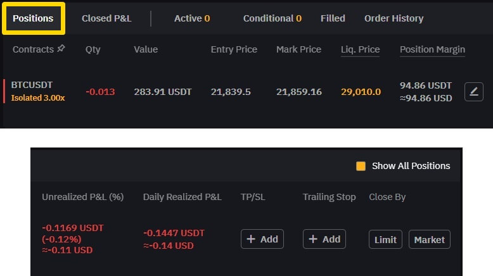Click plus icon in TP/SL Add button
Screen dimensions: 493x276
tap(251, 239)
